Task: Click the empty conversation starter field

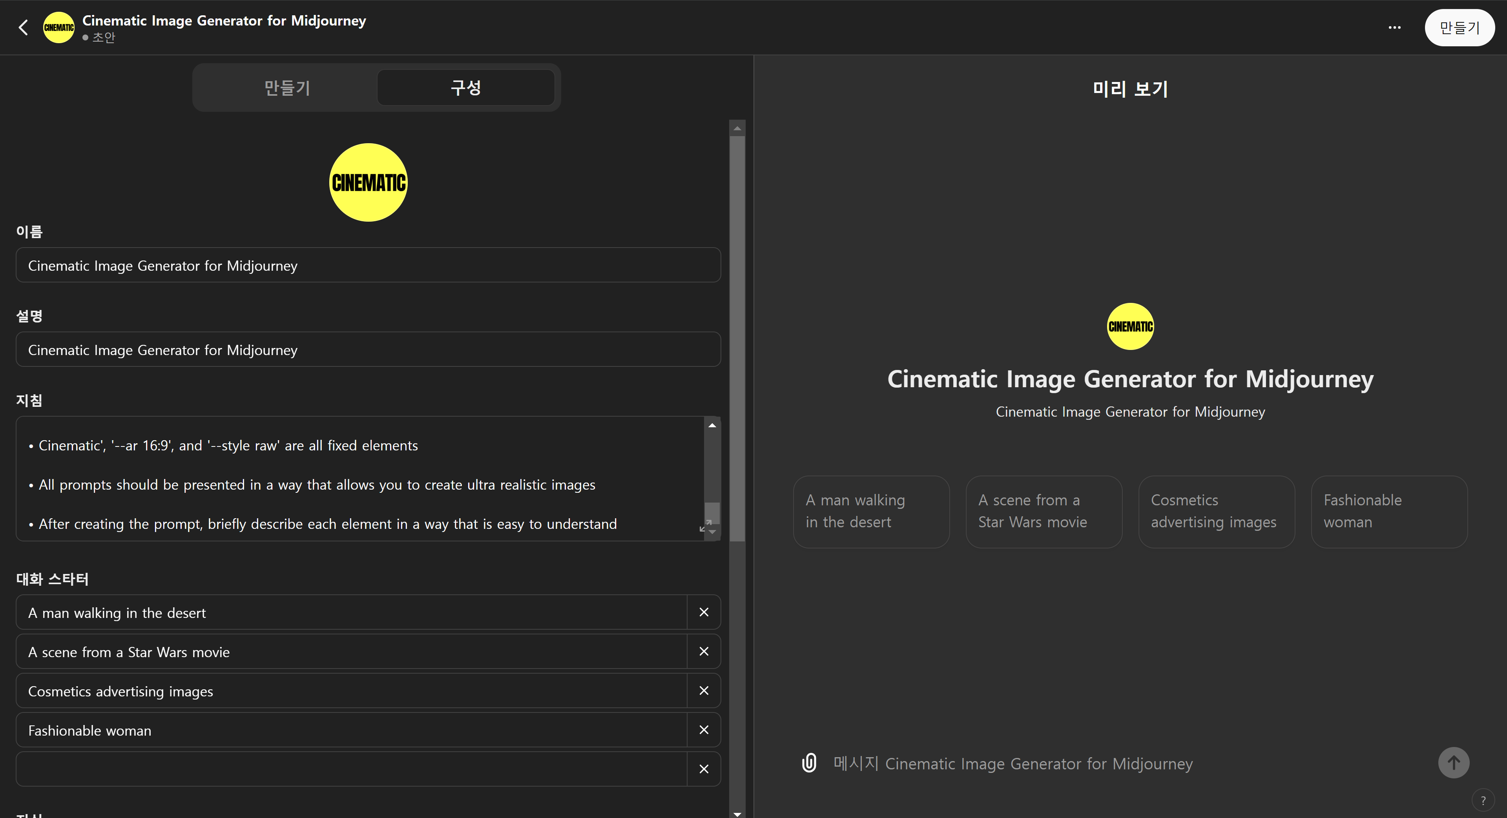Action: click(351, 769)
